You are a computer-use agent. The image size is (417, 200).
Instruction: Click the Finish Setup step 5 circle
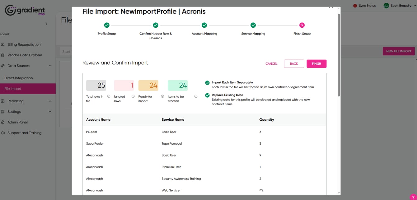pos(302,25)
